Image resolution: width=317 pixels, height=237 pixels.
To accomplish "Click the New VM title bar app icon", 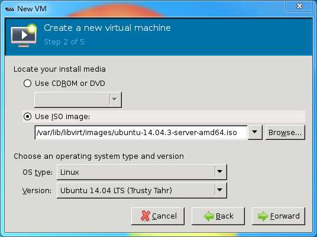I will pos(9,9).
